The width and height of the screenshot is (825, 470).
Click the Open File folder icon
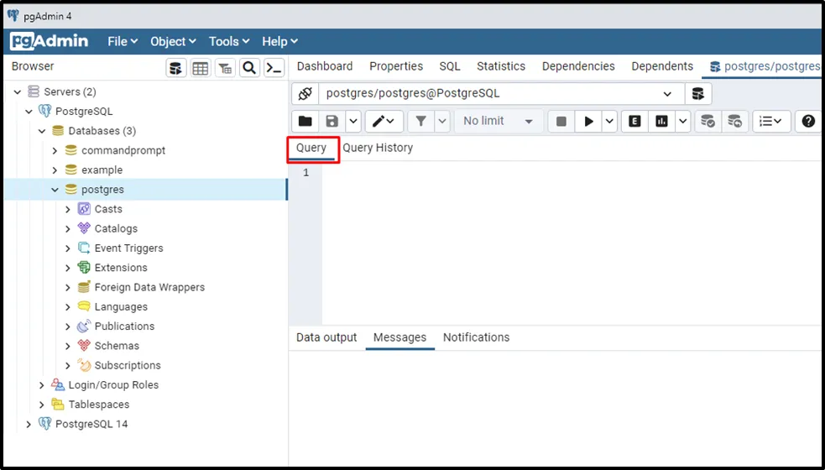pyautogui.click(x=305, y=122)
